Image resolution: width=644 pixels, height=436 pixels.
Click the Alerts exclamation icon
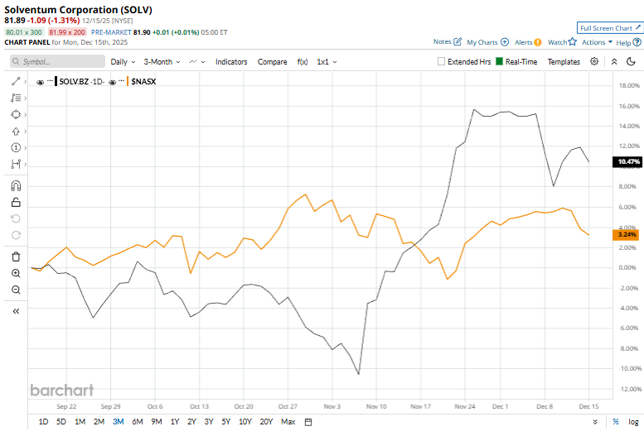[x=538, y=42]
